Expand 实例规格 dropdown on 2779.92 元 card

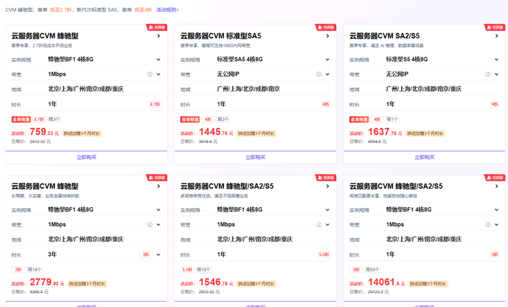pyautogui.click(x=158, y=210)
